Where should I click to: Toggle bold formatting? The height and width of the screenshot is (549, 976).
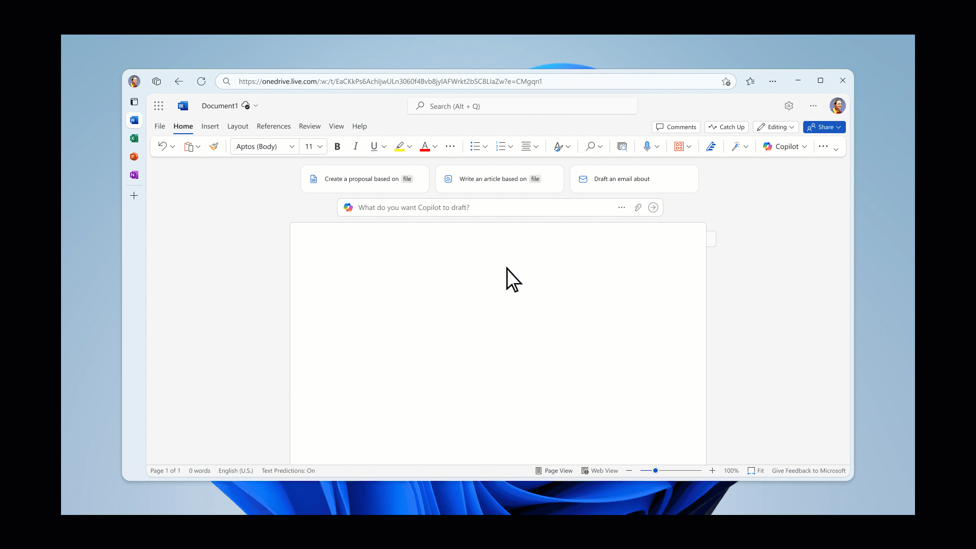coord(337,146)
